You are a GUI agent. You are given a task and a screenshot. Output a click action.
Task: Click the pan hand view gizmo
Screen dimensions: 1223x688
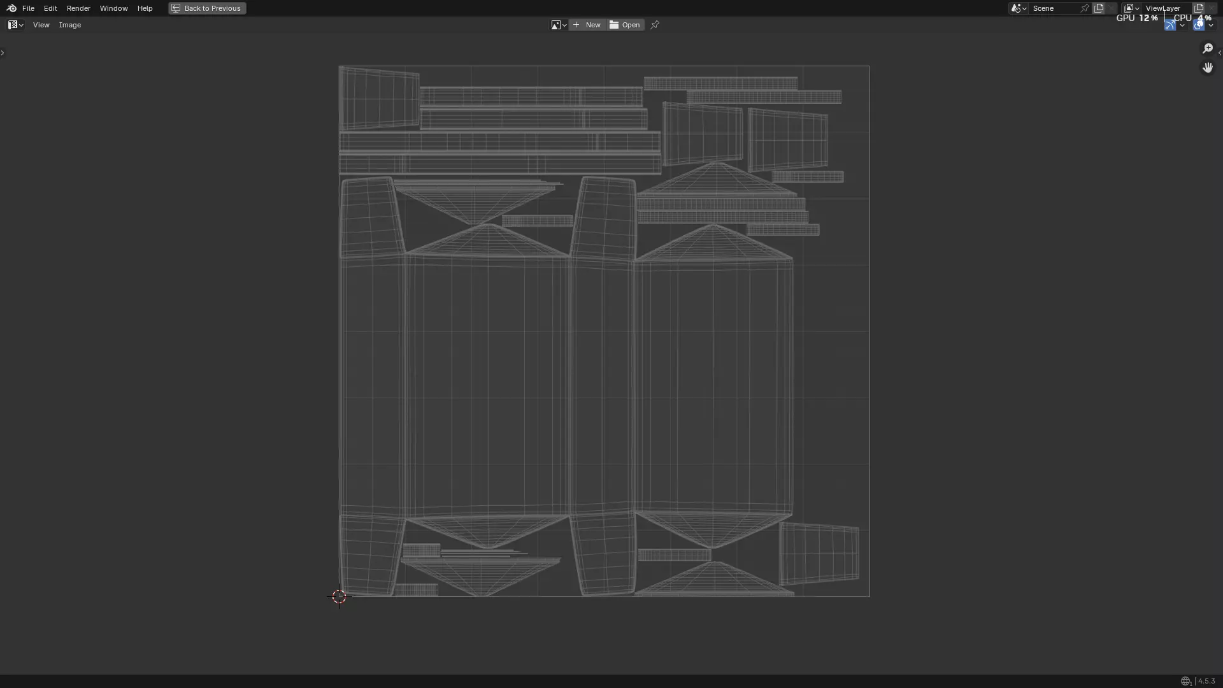click(1208, 68)
